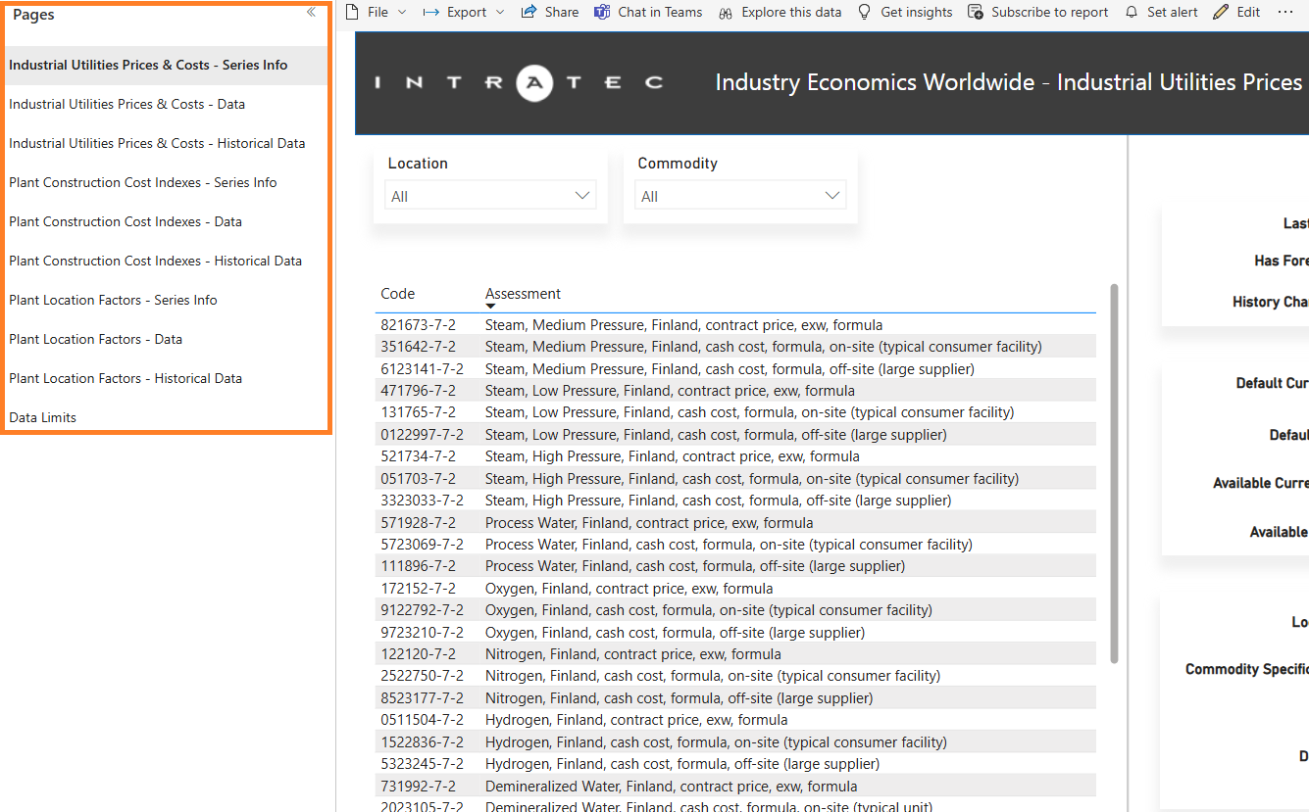This screenshot has width=1309, height=812.
Task: Click the Explore this data binoculars icon
Action: point(726,13)
